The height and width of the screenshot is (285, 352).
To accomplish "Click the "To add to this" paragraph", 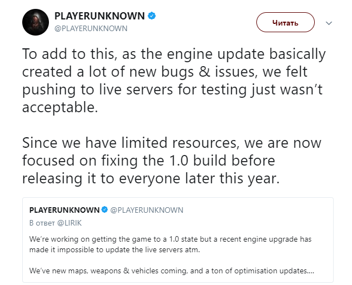I will (x=173, y=81).
